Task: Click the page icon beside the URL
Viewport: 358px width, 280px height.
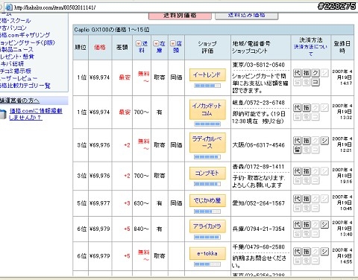Action: (x=9, y=7)
